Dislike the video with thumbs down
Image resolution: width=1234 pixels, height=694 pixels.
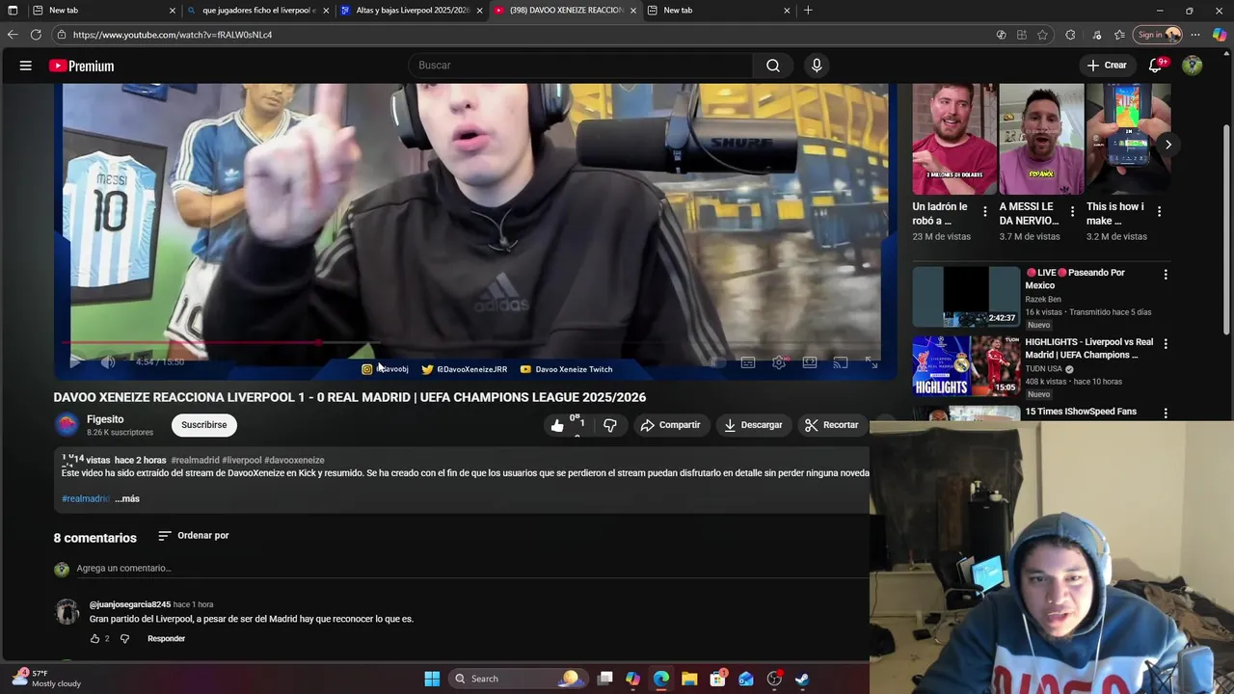click(x=609, y=425)
